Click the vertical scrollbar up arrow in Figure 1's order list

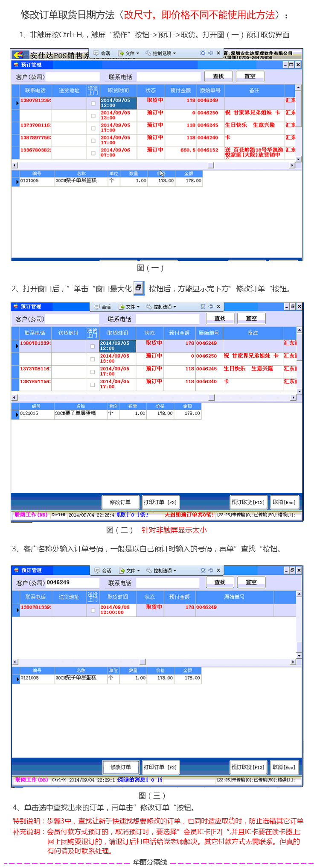pyautogui.click(x=298, y=87)
